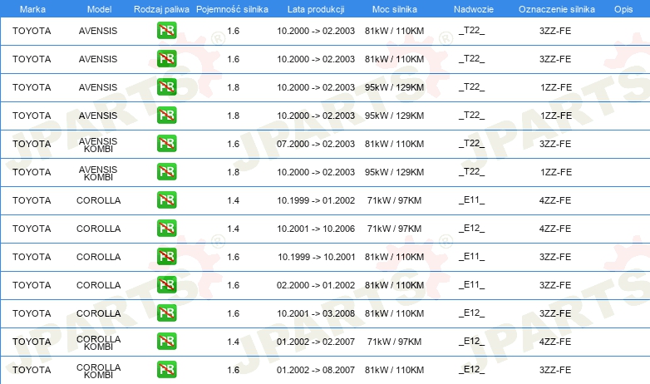This screenshot has height=384, width=650.
Task: Click the Moc silnika column header
Action: point(395,9)
